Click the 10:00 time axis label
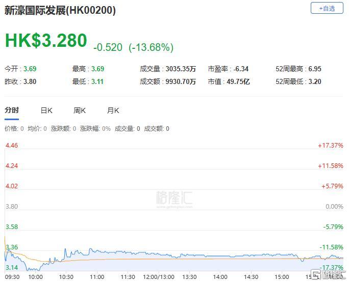The width and height of the screenshot is (349, 283). 35,277
